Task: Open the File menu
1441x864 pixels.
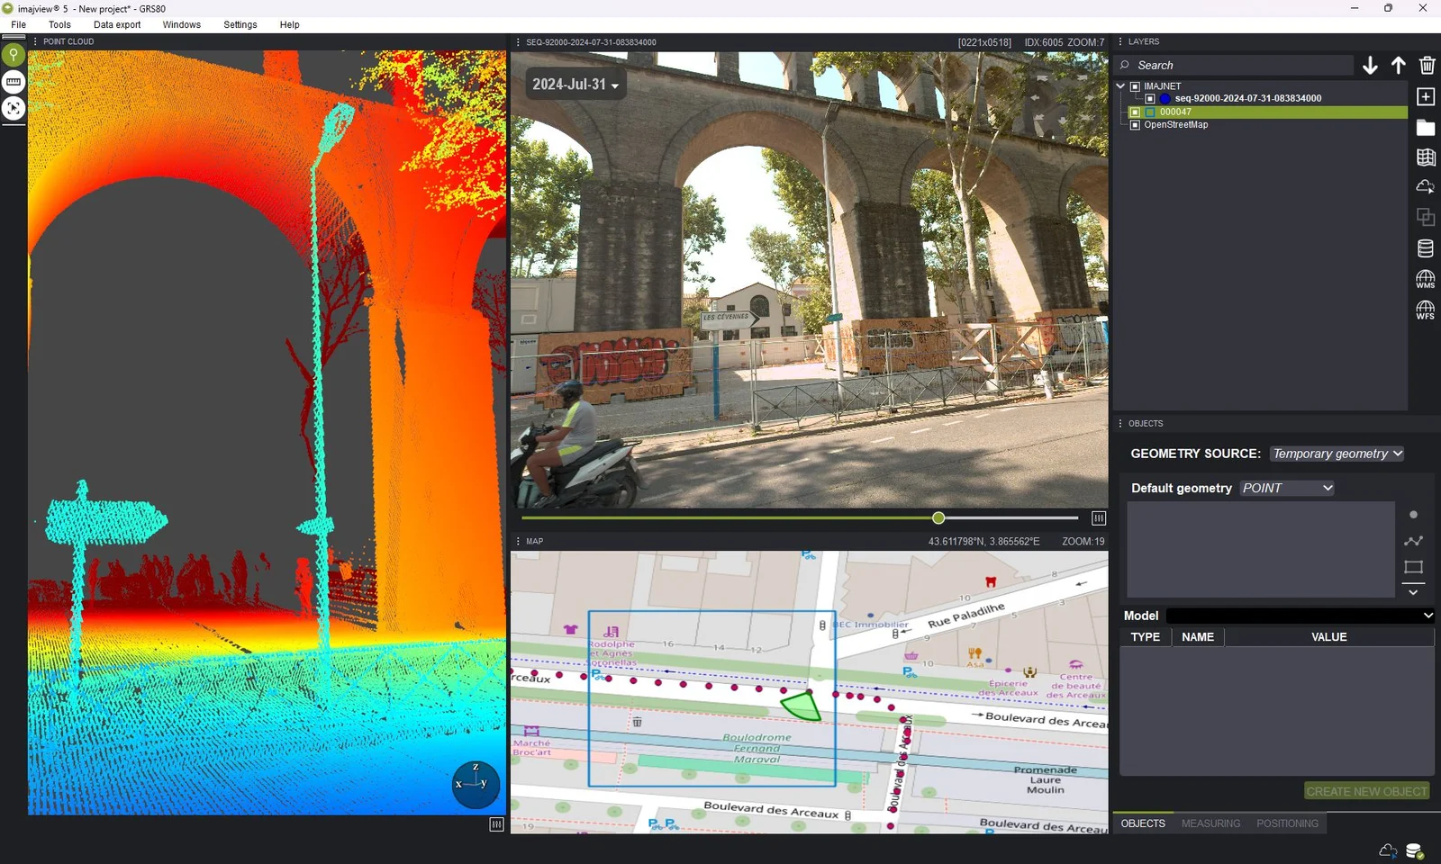Action: (19, 24)
